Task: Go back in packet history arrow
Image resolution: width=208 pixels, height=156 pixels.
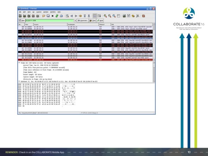Action: pos(72,16)
